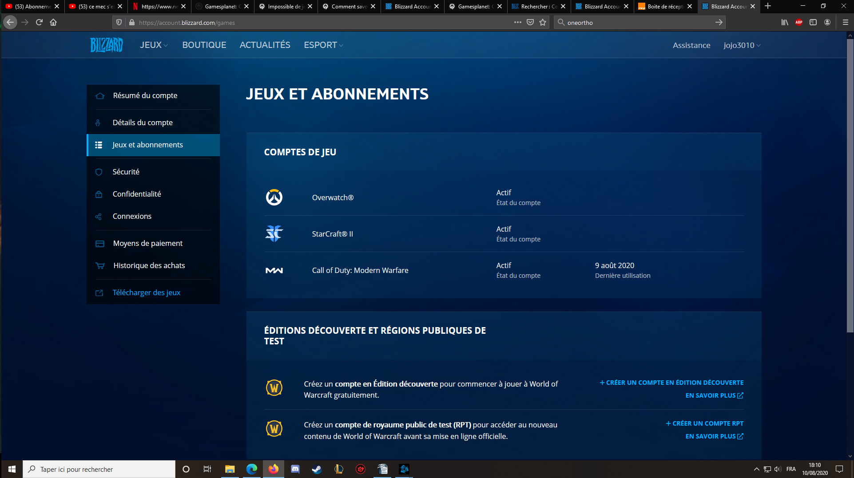Click the Assistance link in the header
Screen dimensions: 854x478
tap(691, 45)
